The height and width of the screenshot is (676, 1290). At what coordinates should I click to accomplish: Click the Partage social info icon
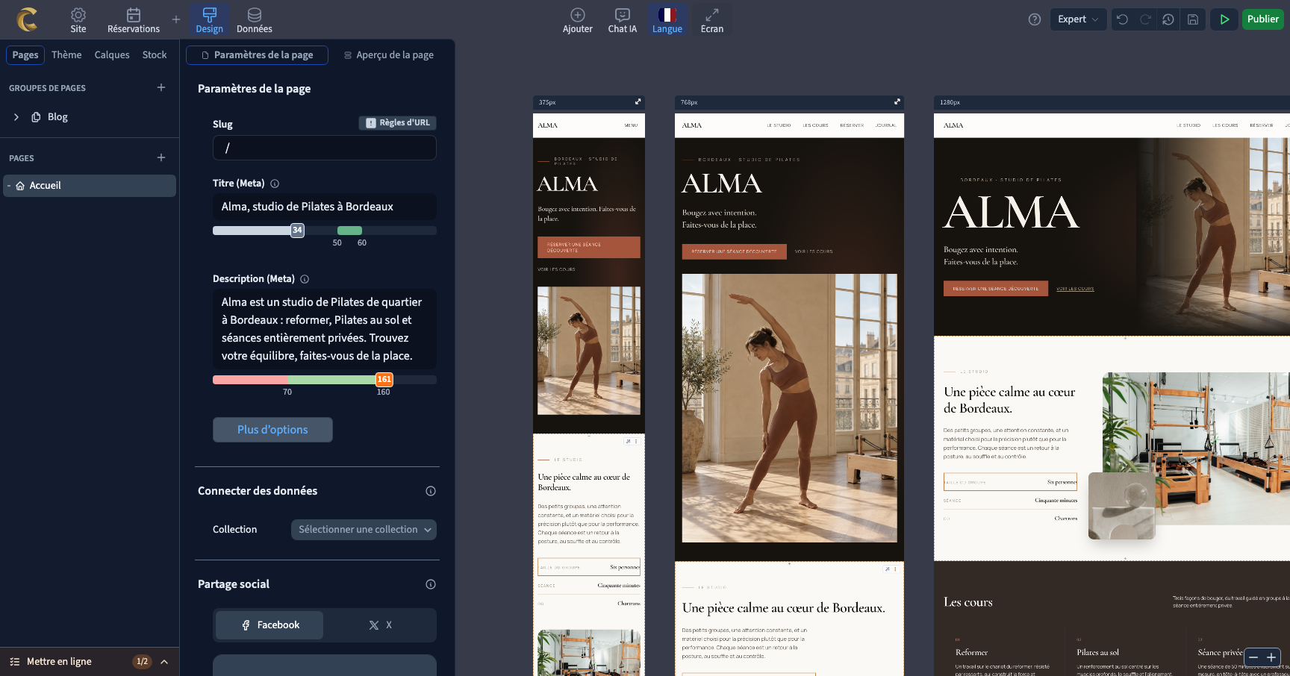tap(431, 584)
